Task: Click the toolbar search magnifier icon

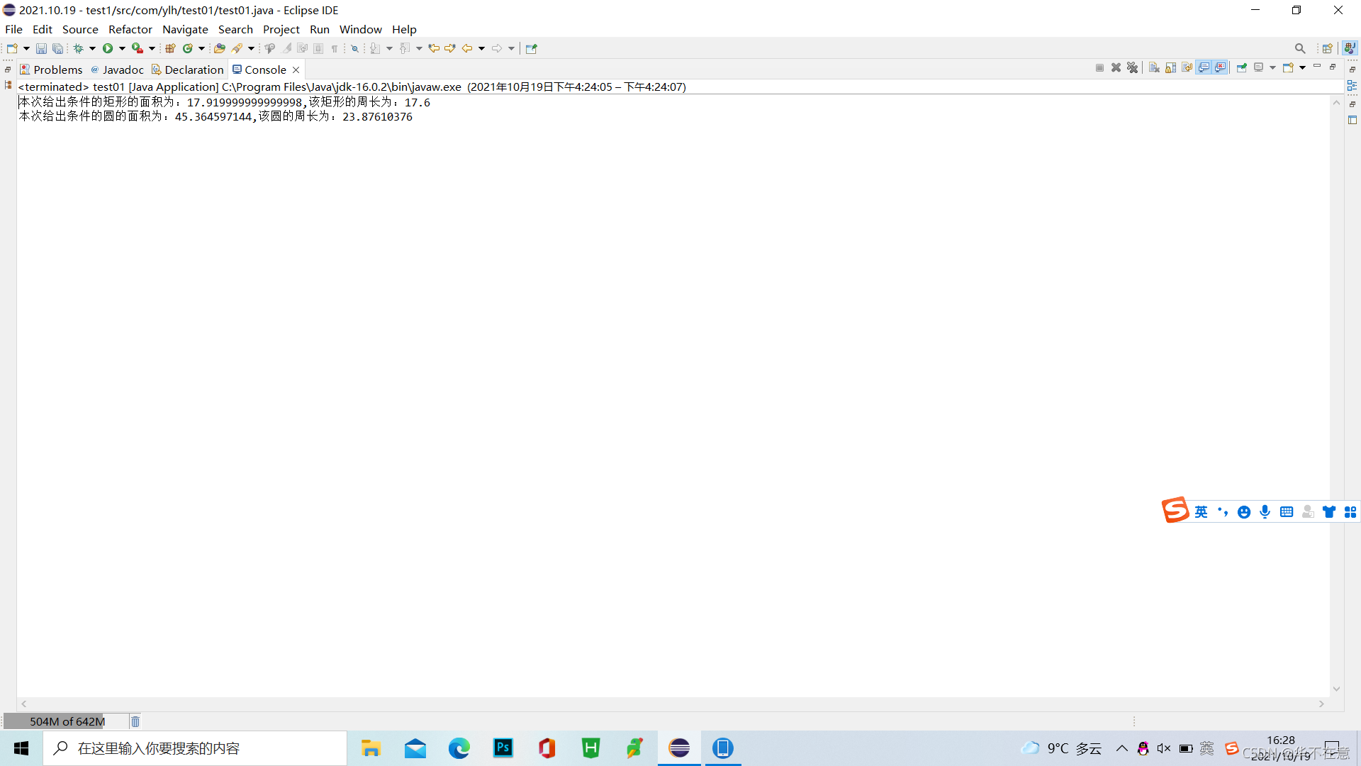Action: (x=1300, y=49)
